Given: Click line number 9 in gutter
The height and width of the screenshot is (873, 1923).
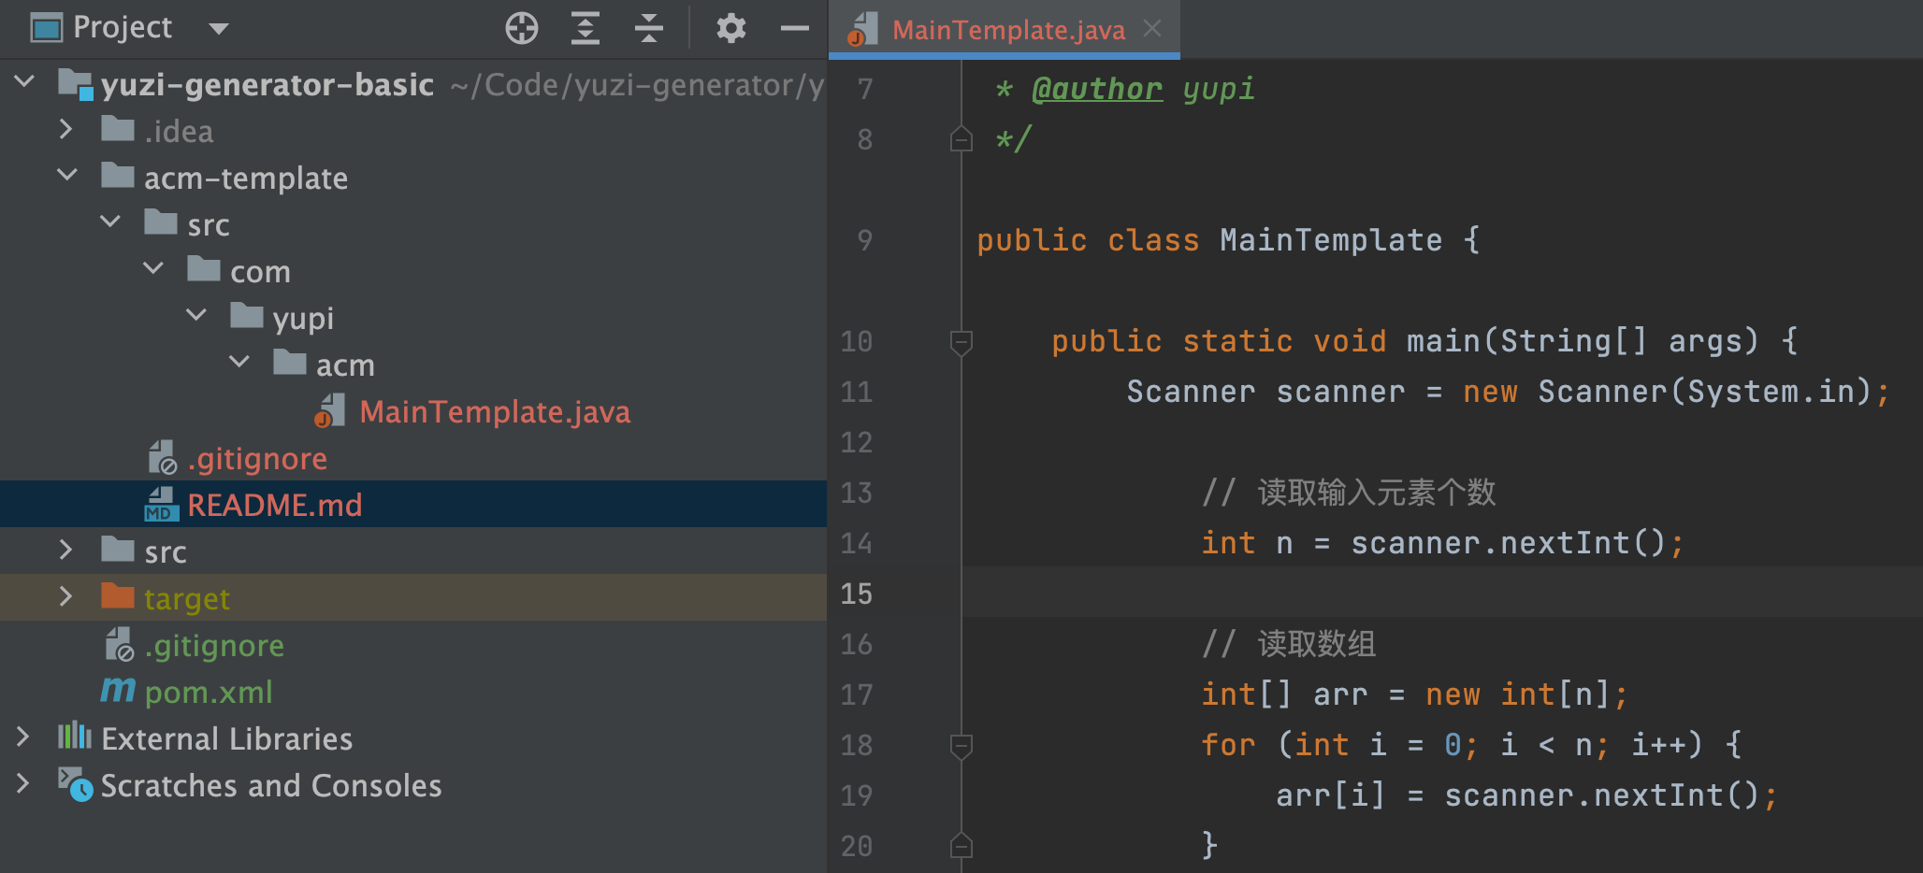Looking at the screenshot, I should pos(864,240).
